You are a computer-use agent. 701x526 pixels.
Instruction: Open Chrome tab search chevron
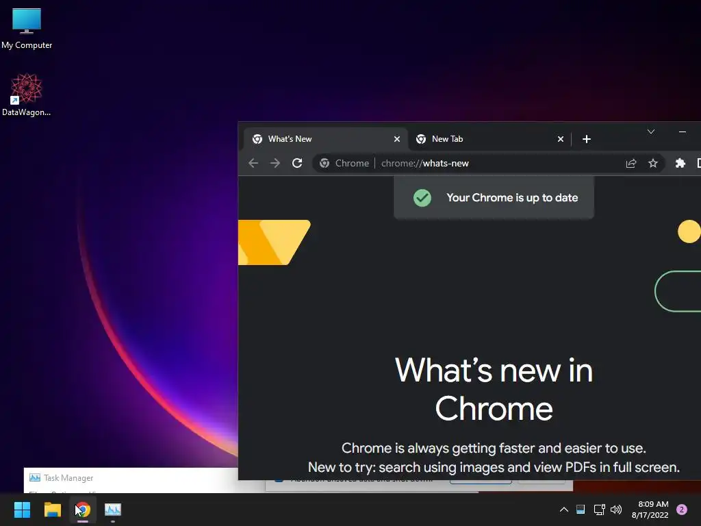click(651, 131)
